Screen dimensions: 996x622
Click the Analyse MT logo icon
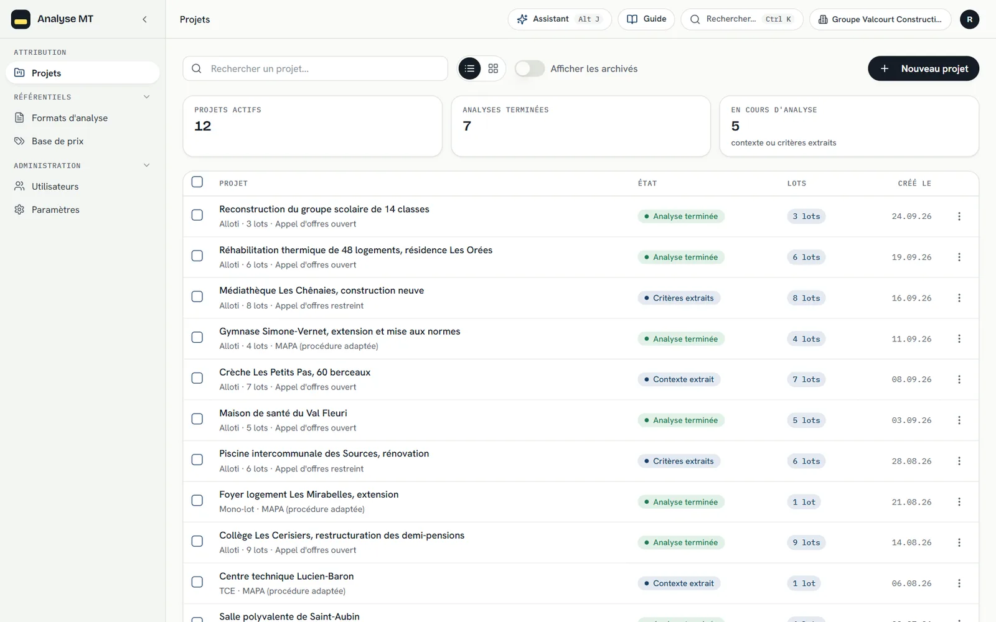pos(21,19)
